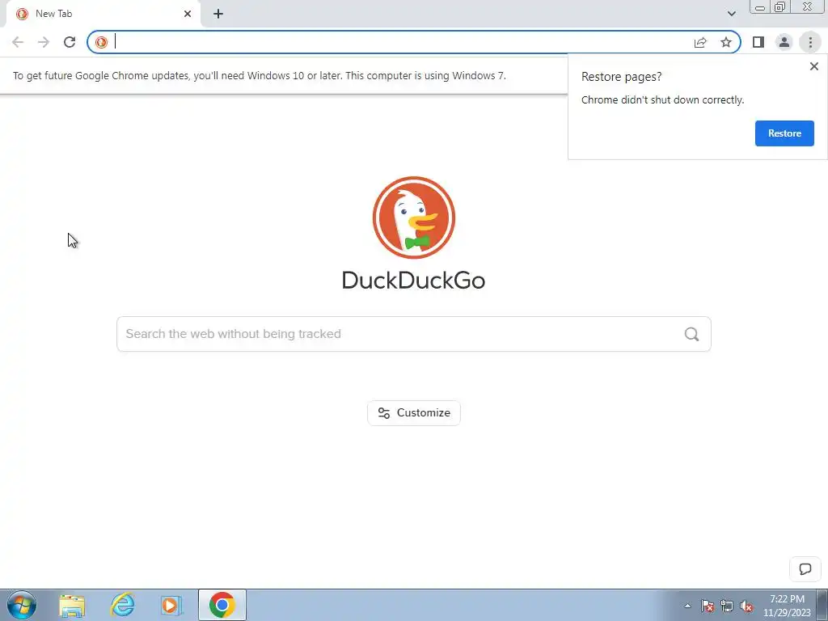Open the Chrome profile menu
Screen dimensions: 828x621
[784, 42]
